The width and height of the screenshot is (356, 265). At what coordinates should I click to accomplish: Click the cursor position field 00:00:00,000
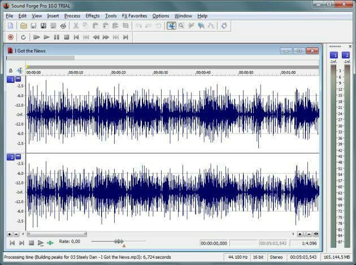pos(214,243)
